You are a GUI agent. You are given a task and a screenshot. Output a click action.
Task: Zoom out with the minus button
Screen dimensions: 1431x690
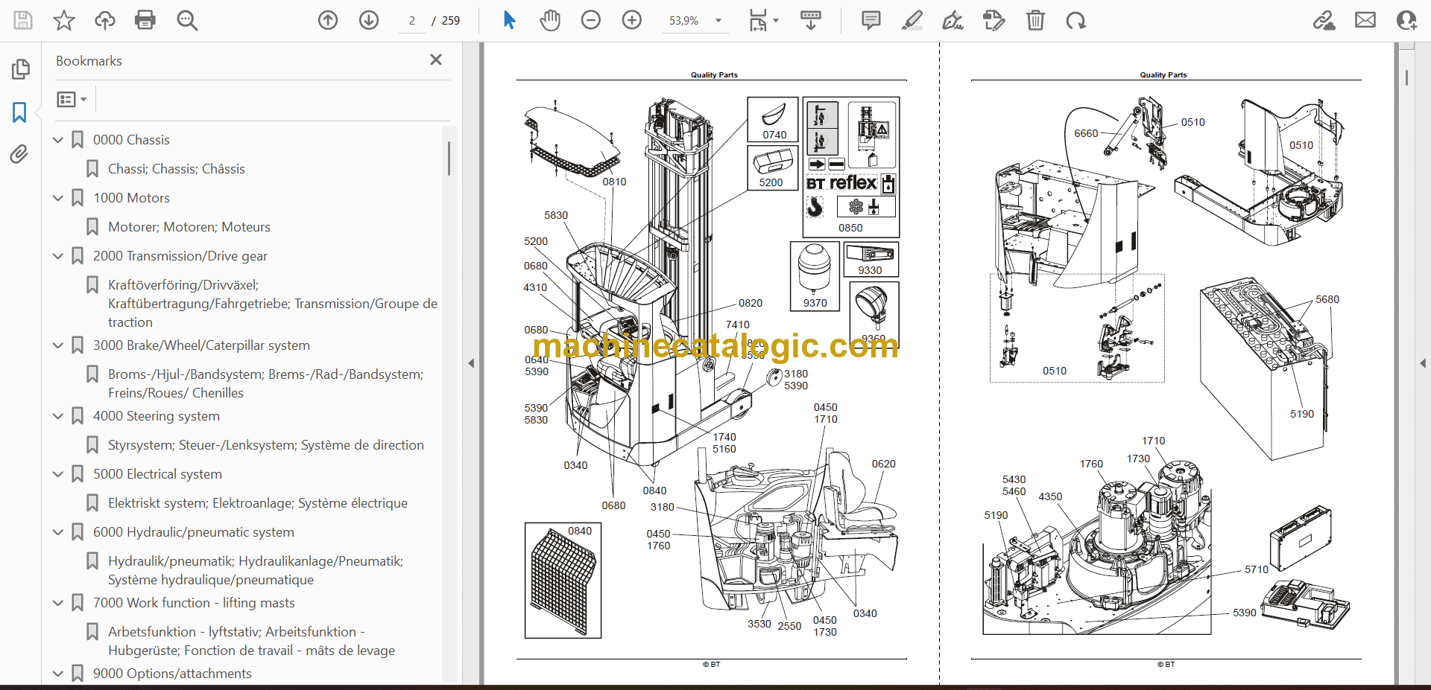(591, 20)
